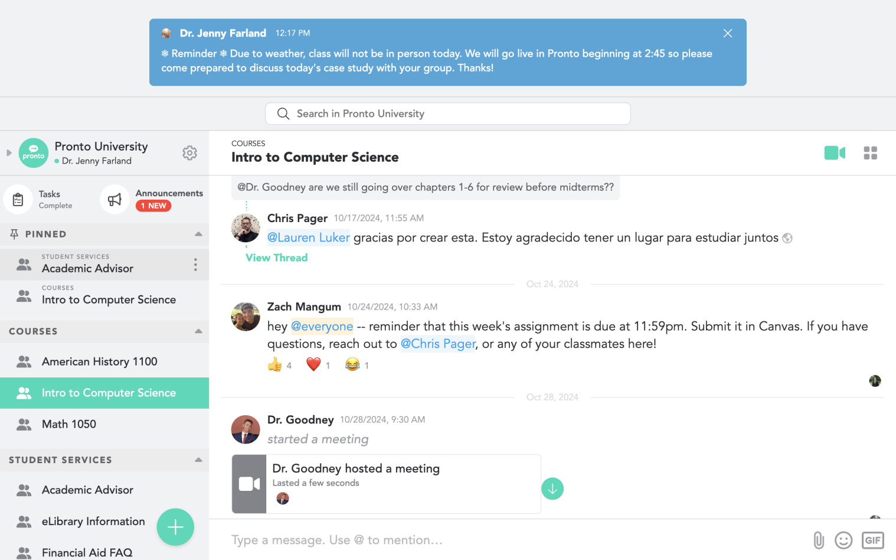This screenshot has height=560, width=896.
Task: Click the people icon beside Math 1050
Action: (x=24, y=424)
